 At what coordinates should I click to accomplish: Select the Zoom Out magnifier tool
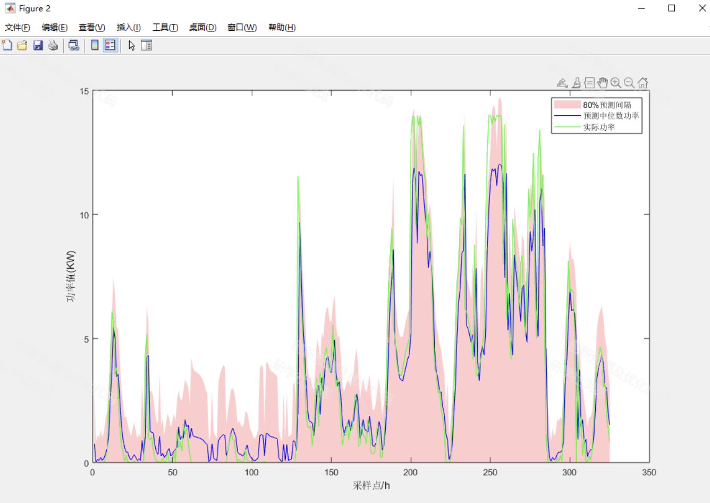click(x=629, y=83)
